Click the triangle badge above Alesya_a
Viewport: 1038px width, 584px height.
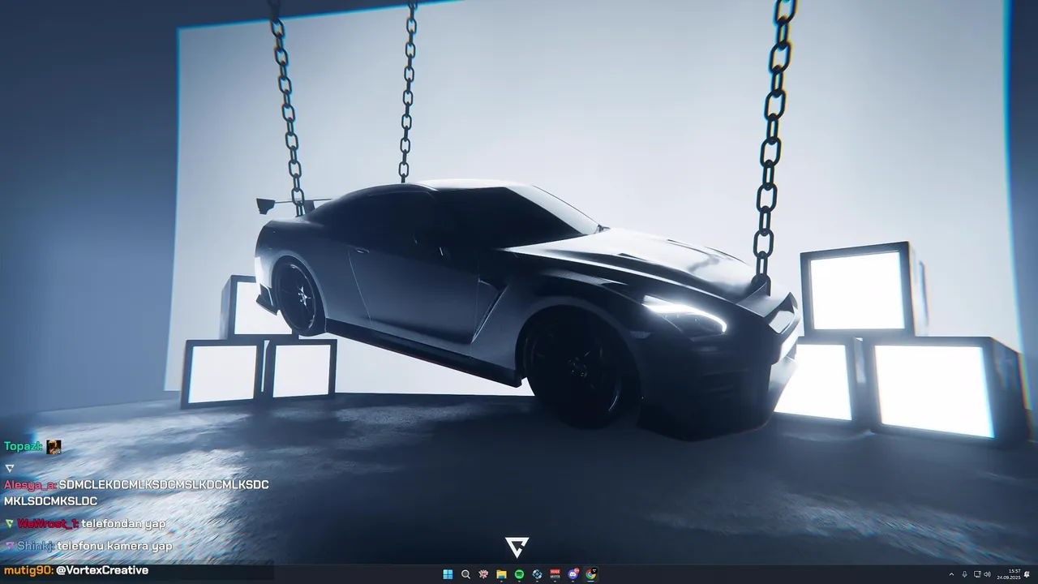[x=9, y=468]
